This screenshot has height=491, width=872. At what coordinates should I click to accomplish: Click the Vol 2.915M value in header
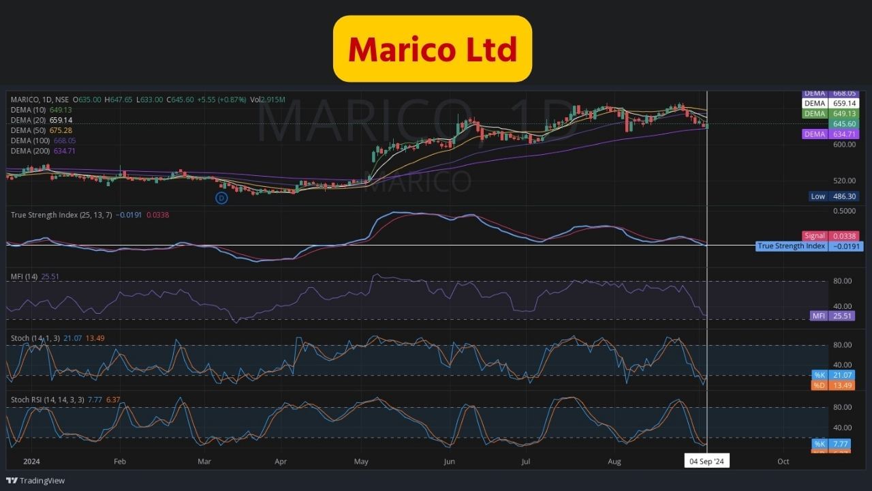[x=268, y=100]
